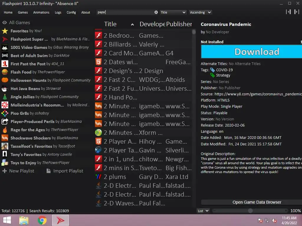Select the 2 Card Mo... game row
This screenshot has width=302, height=226.
143,53
